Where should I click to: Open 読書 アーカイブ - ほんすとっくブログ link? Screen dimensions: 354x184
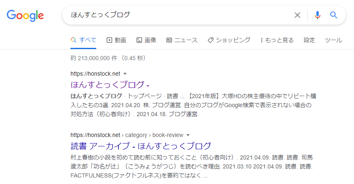pyautogui.click(x=141, y=146)
